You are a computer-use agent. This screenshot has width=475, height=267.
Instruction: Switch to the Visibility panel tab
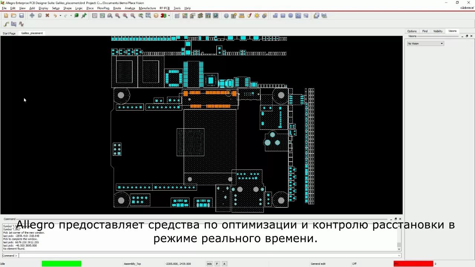pyautogui.click(x=438, y=31)
